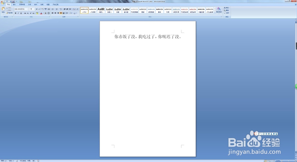The width and height of the screenshot is (297, 162).
Task: Toggle Underline formatting
Action: point(21,13)
